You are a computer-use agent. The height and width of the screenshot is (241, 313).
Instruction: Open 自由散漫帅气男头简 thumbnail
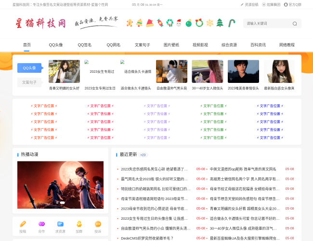pyautogui.click(x=172, y=71)
